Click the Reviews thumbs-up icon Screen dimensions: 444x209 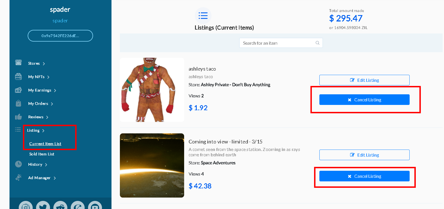[18, 117]
